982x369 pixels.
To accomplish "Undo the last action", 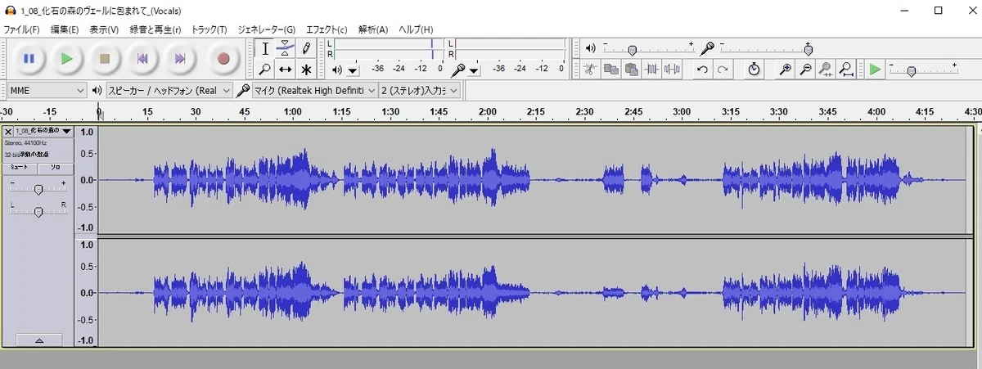I will pyautogui.click(x=702, y=70).
